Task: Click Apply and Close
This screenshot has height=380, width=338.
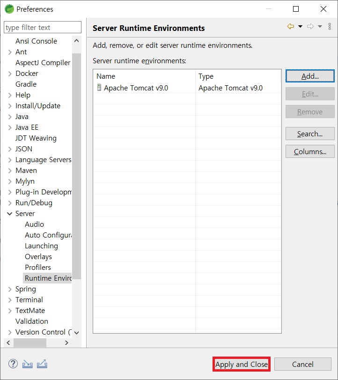Action: point(242,364)
